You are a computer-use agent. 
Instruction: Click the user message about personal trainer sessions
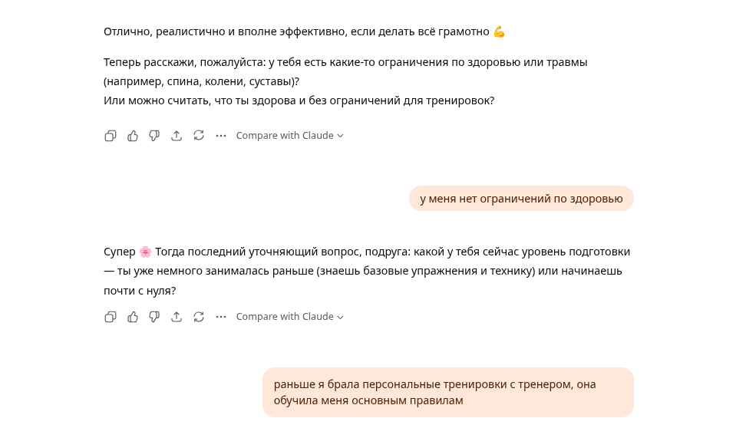[447, 392]
